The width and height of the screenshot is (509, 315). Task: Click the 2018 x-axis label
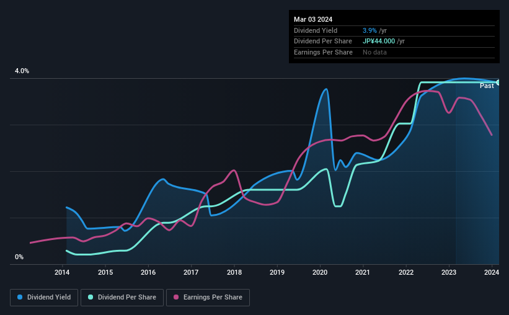(234, 272)
